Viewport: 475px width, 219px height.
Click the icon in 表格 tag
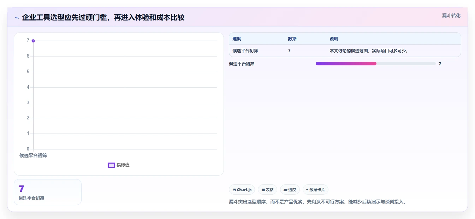[263, 190]
